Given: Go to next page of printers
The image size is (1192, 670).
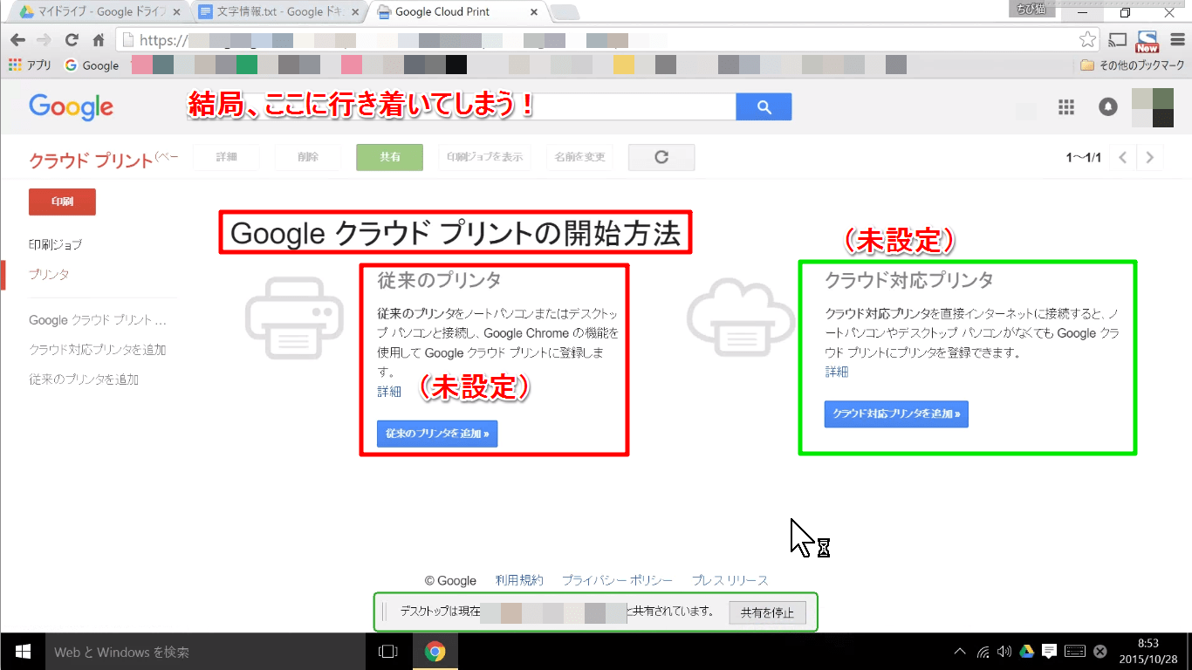Looking at the screenshot, I should click(x=1150, y=157).
